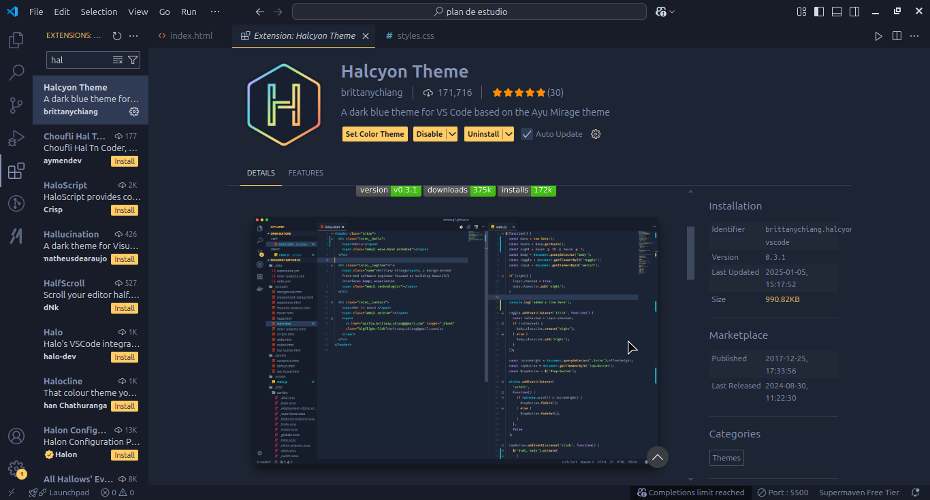Open Manage gear with update badge

click(x=16, y=469)
